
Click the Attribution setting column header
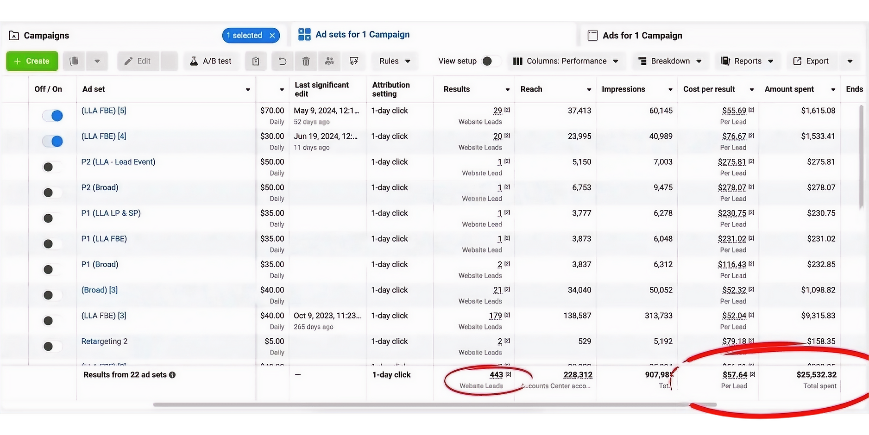click(391, 89)
